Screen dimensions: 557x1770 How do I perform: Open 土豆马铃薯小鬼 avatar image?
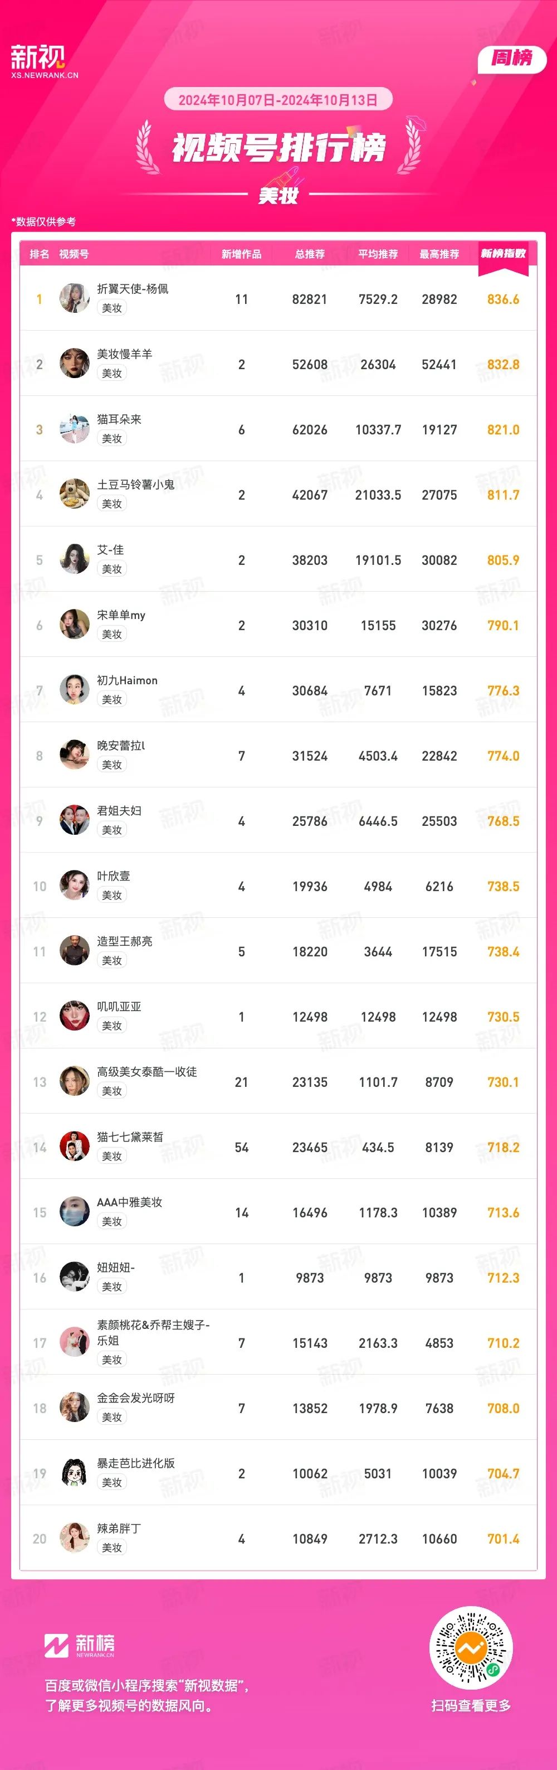coord(74,494)
